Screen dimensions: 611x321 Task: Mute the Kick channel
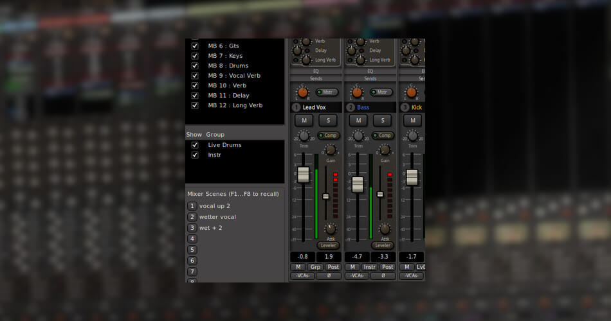click(413, 121)
